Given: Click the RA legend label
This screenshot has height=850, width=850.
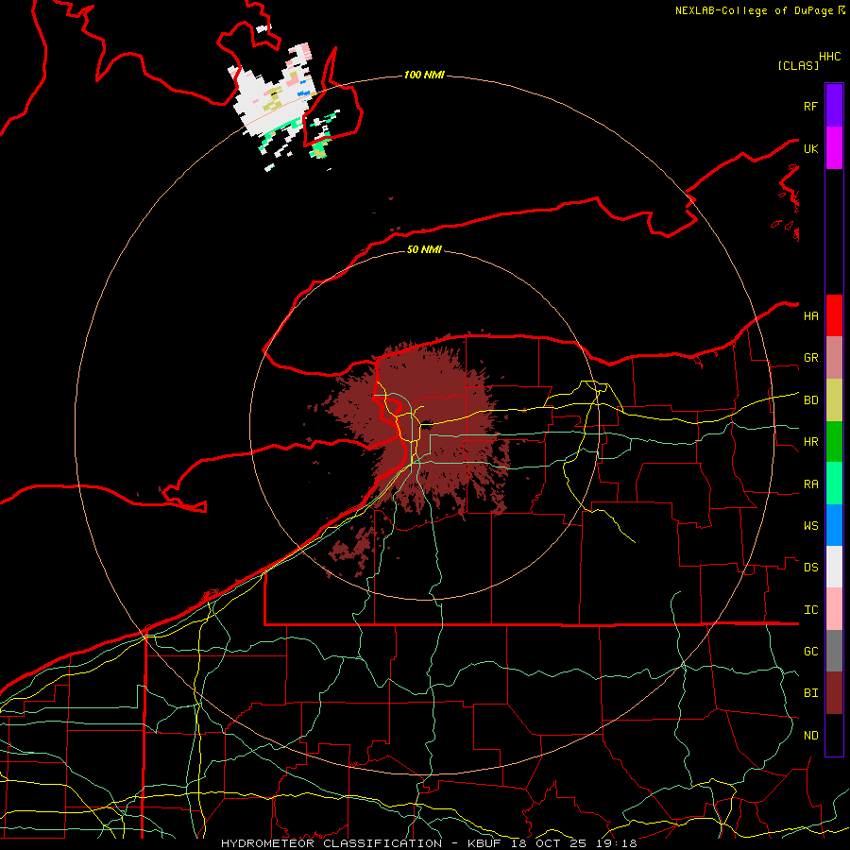Looking at the screenshot, I should (x=810, y=484).
